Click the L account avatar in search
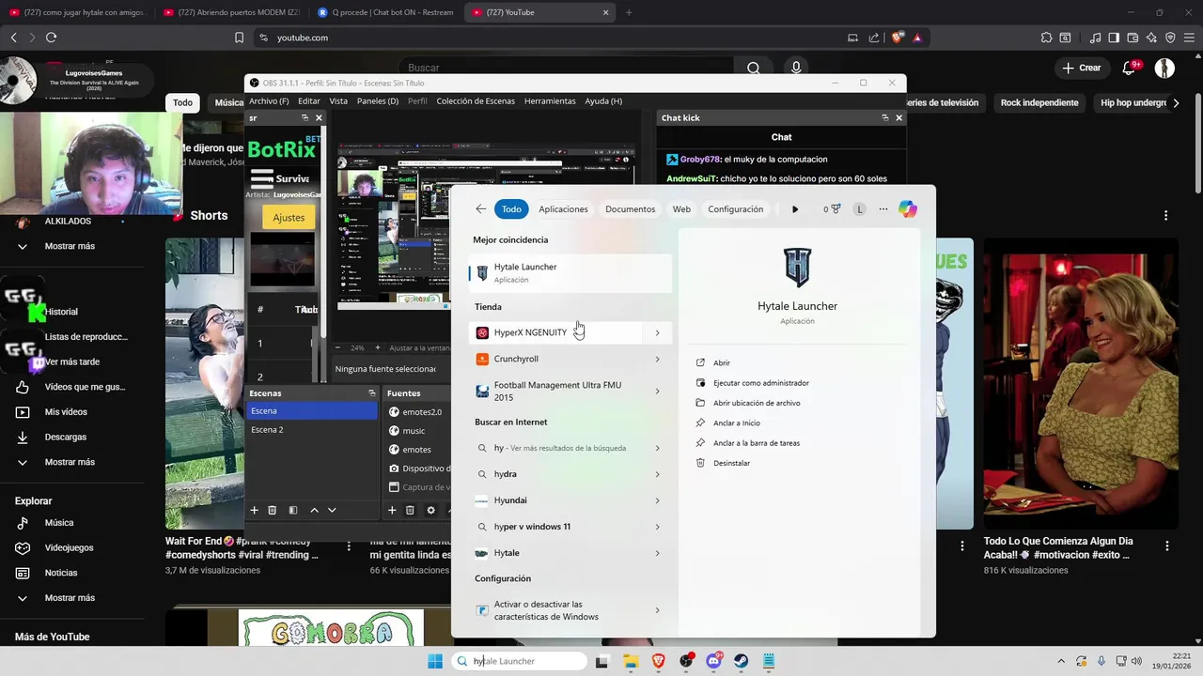The width and height of the screenshot is (1203, 676). tap(859, 209)
